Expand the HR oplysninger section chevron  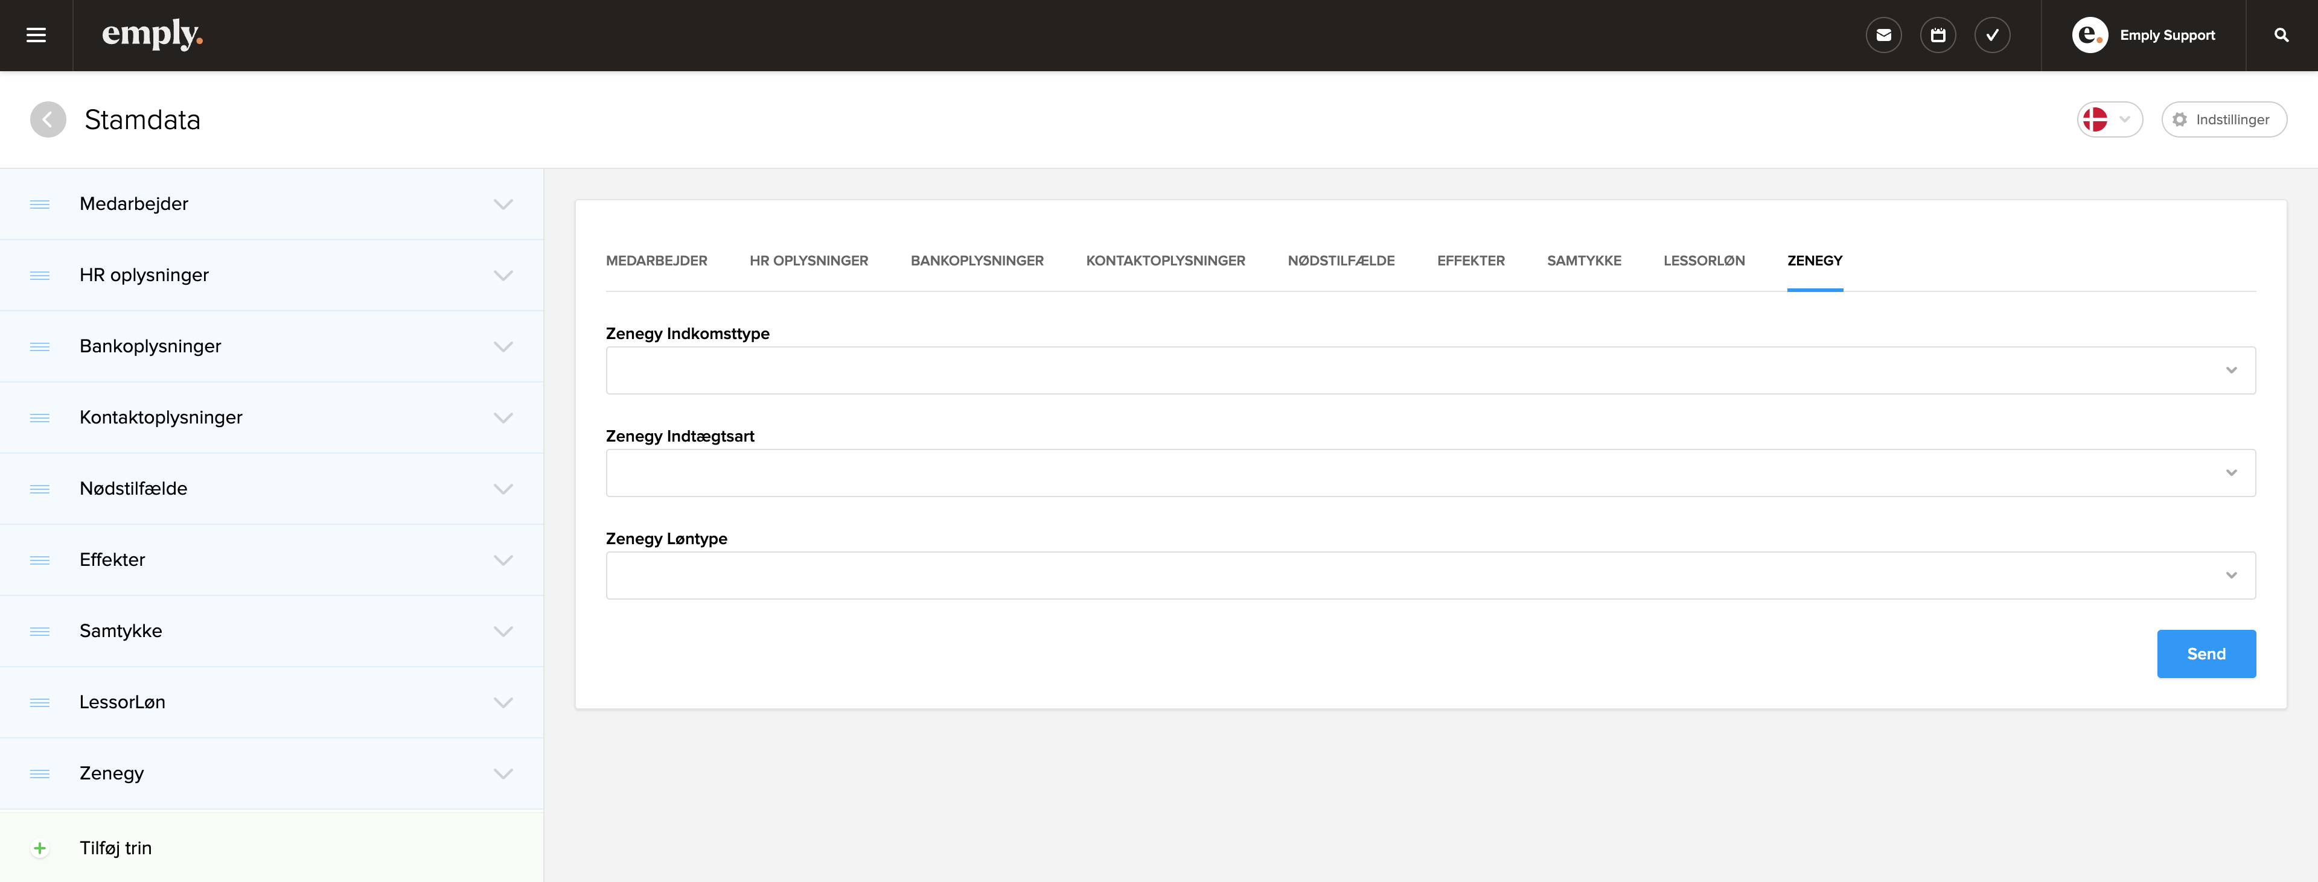(503, 275)
